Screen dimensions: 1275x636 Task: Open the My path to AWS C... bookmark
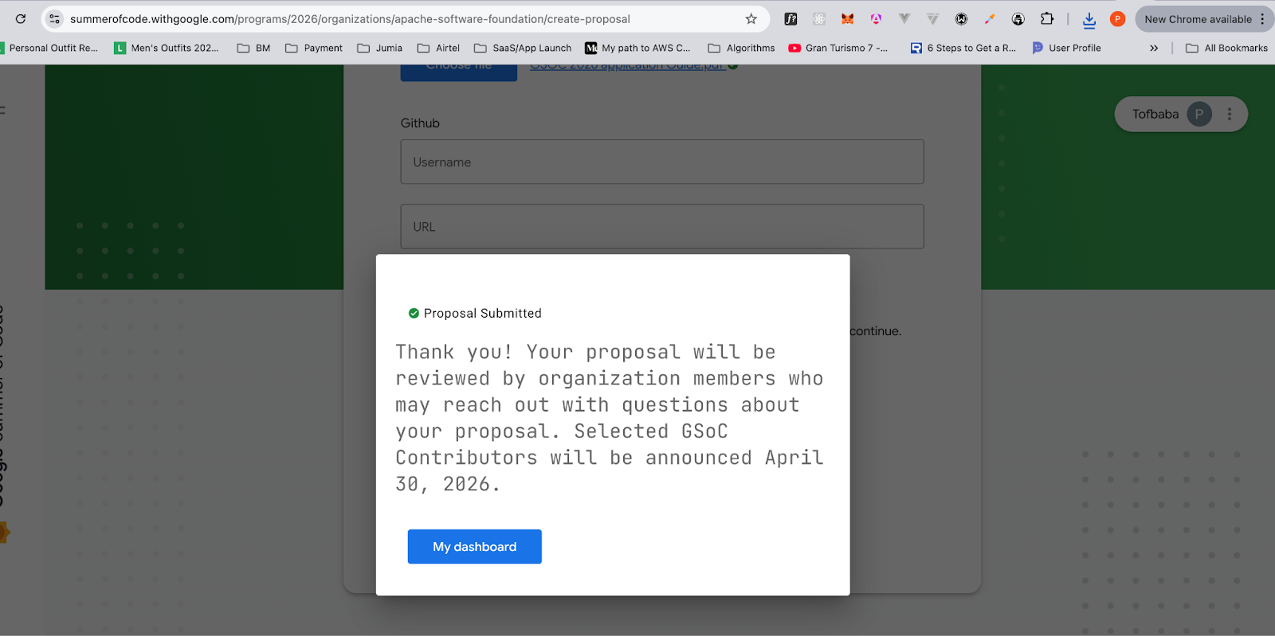(638, 48)
